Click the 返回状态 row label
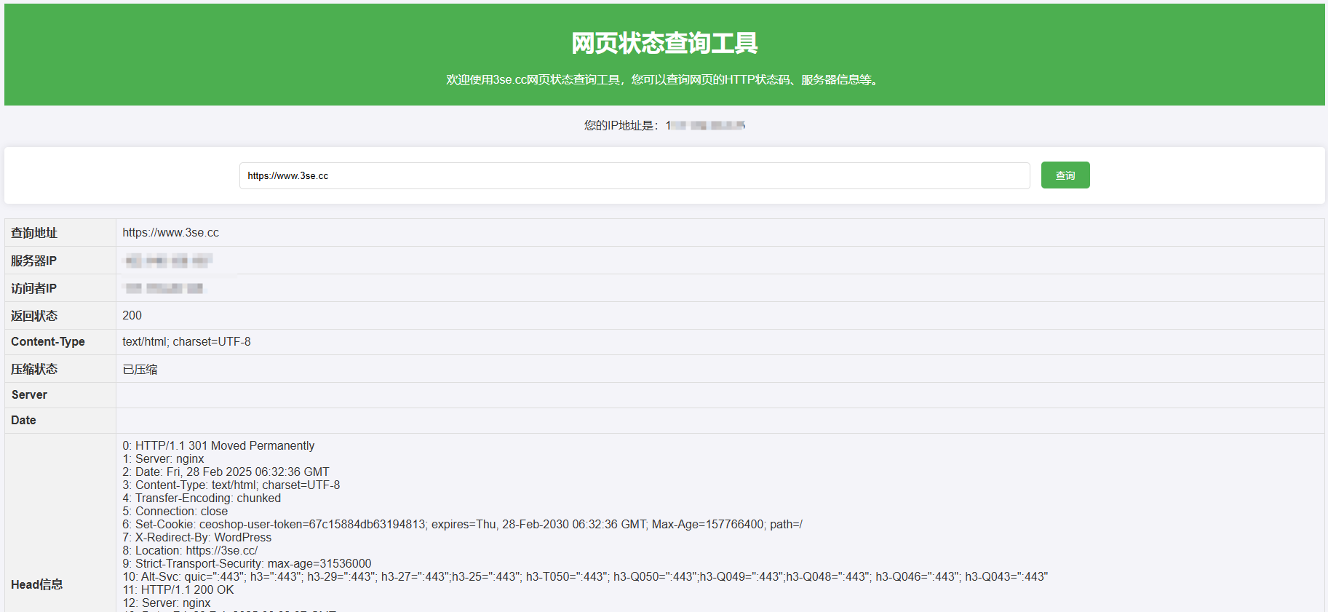Viewport: 1328px width, 612px height. pos(34,316)
